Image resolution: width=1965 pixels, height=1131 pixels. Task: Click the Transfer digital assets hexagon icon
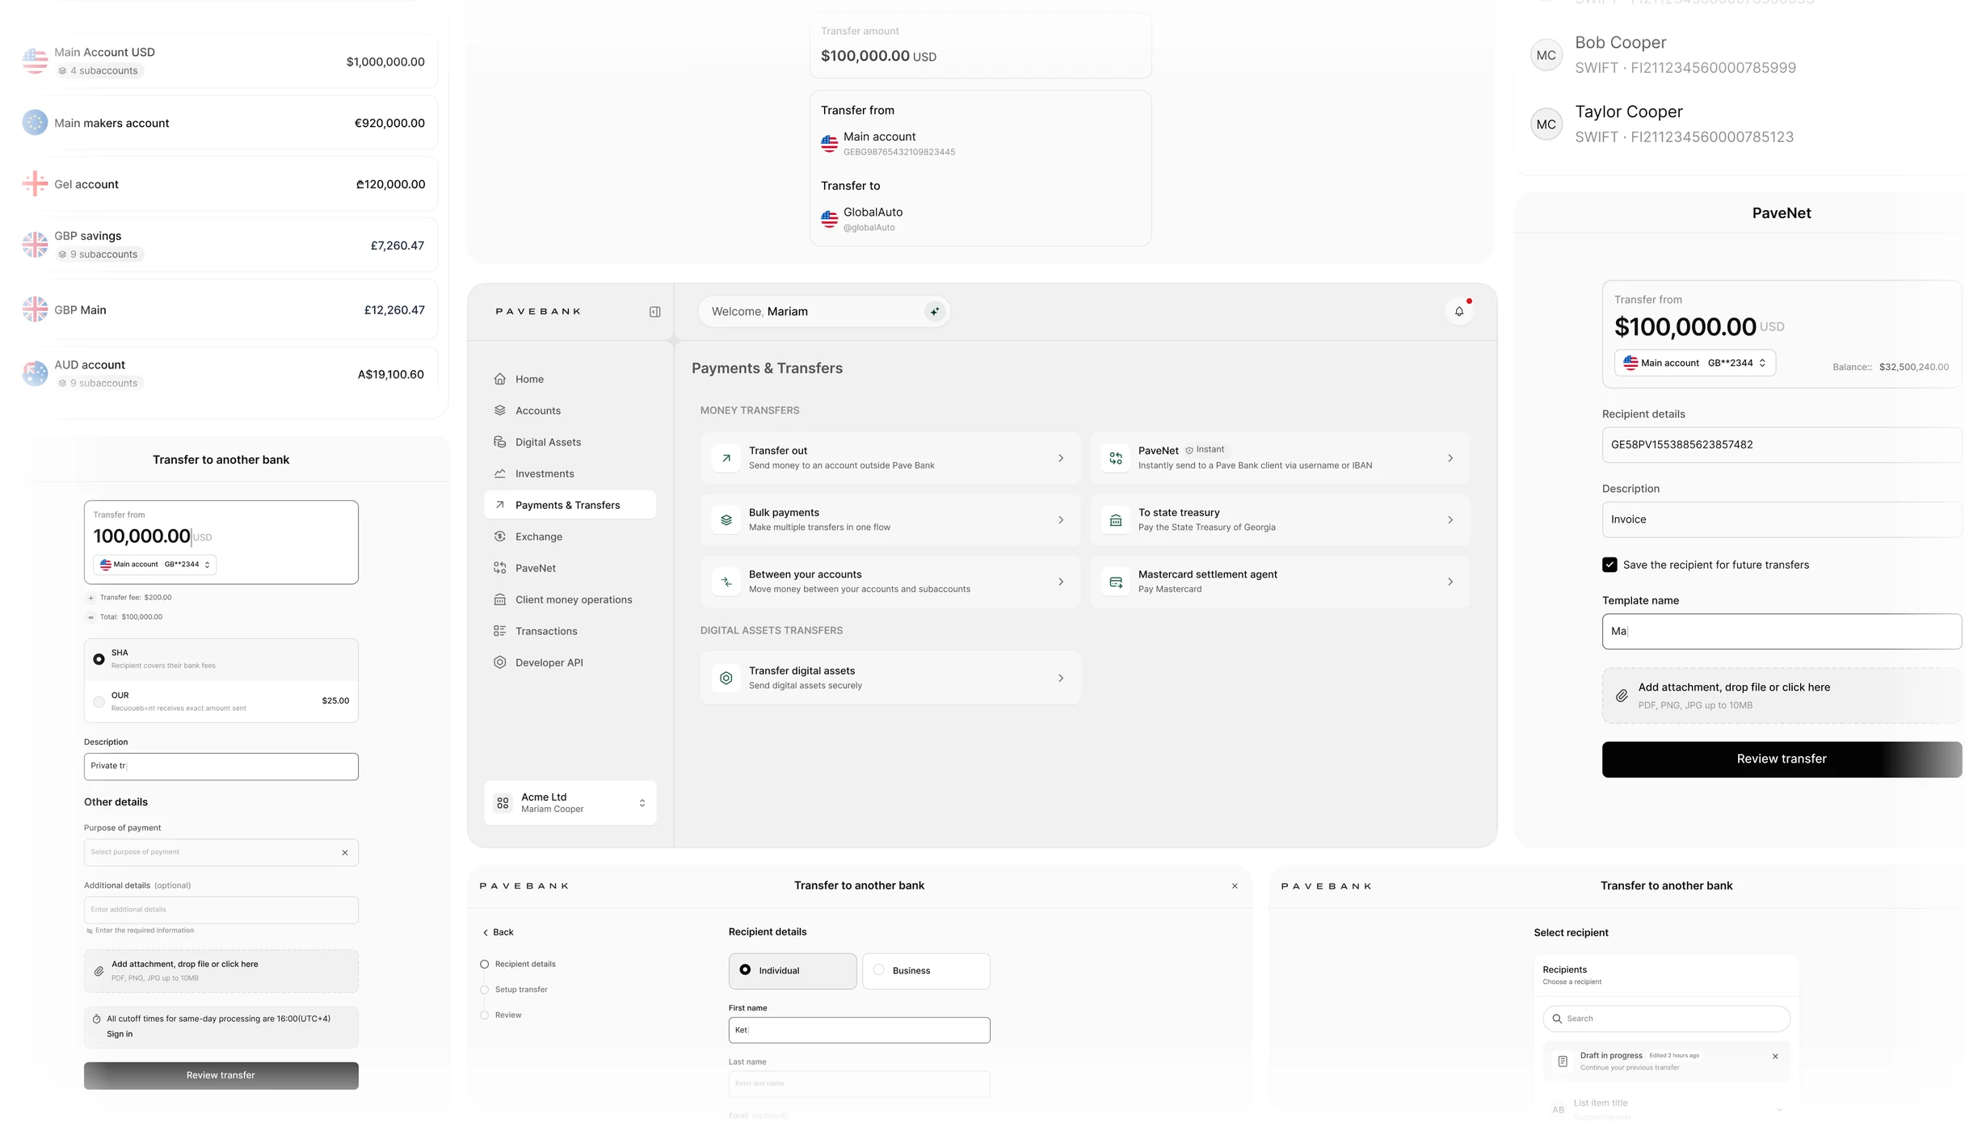pos(726,678)
